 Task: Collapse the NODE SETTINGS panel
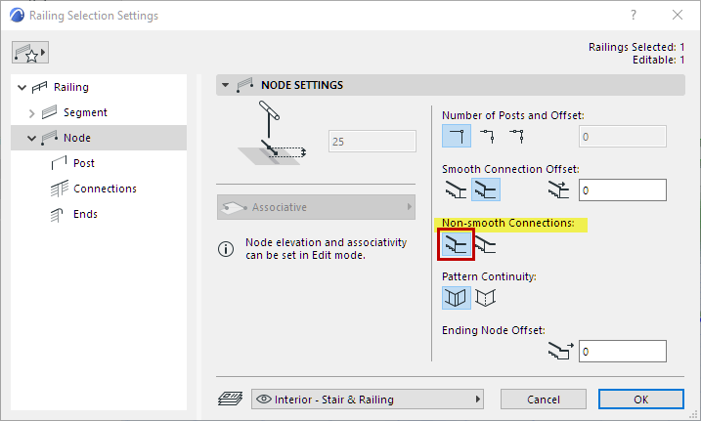point(226,85)
